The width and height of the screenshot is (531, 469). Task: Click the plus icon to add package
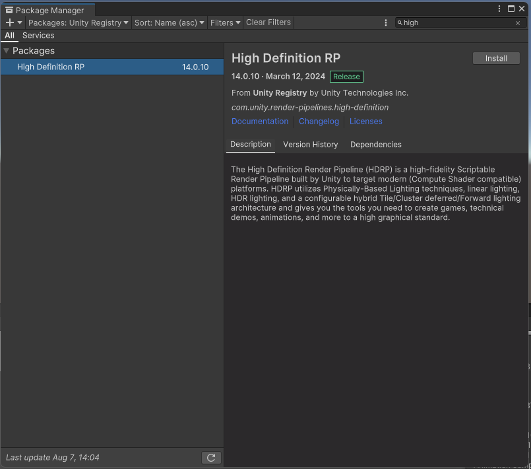pyautogui.click(x=9, y=22)
